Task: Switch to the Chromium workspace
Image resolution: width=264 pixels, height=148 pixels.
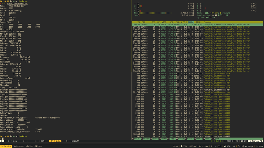Action: [18, 146]
